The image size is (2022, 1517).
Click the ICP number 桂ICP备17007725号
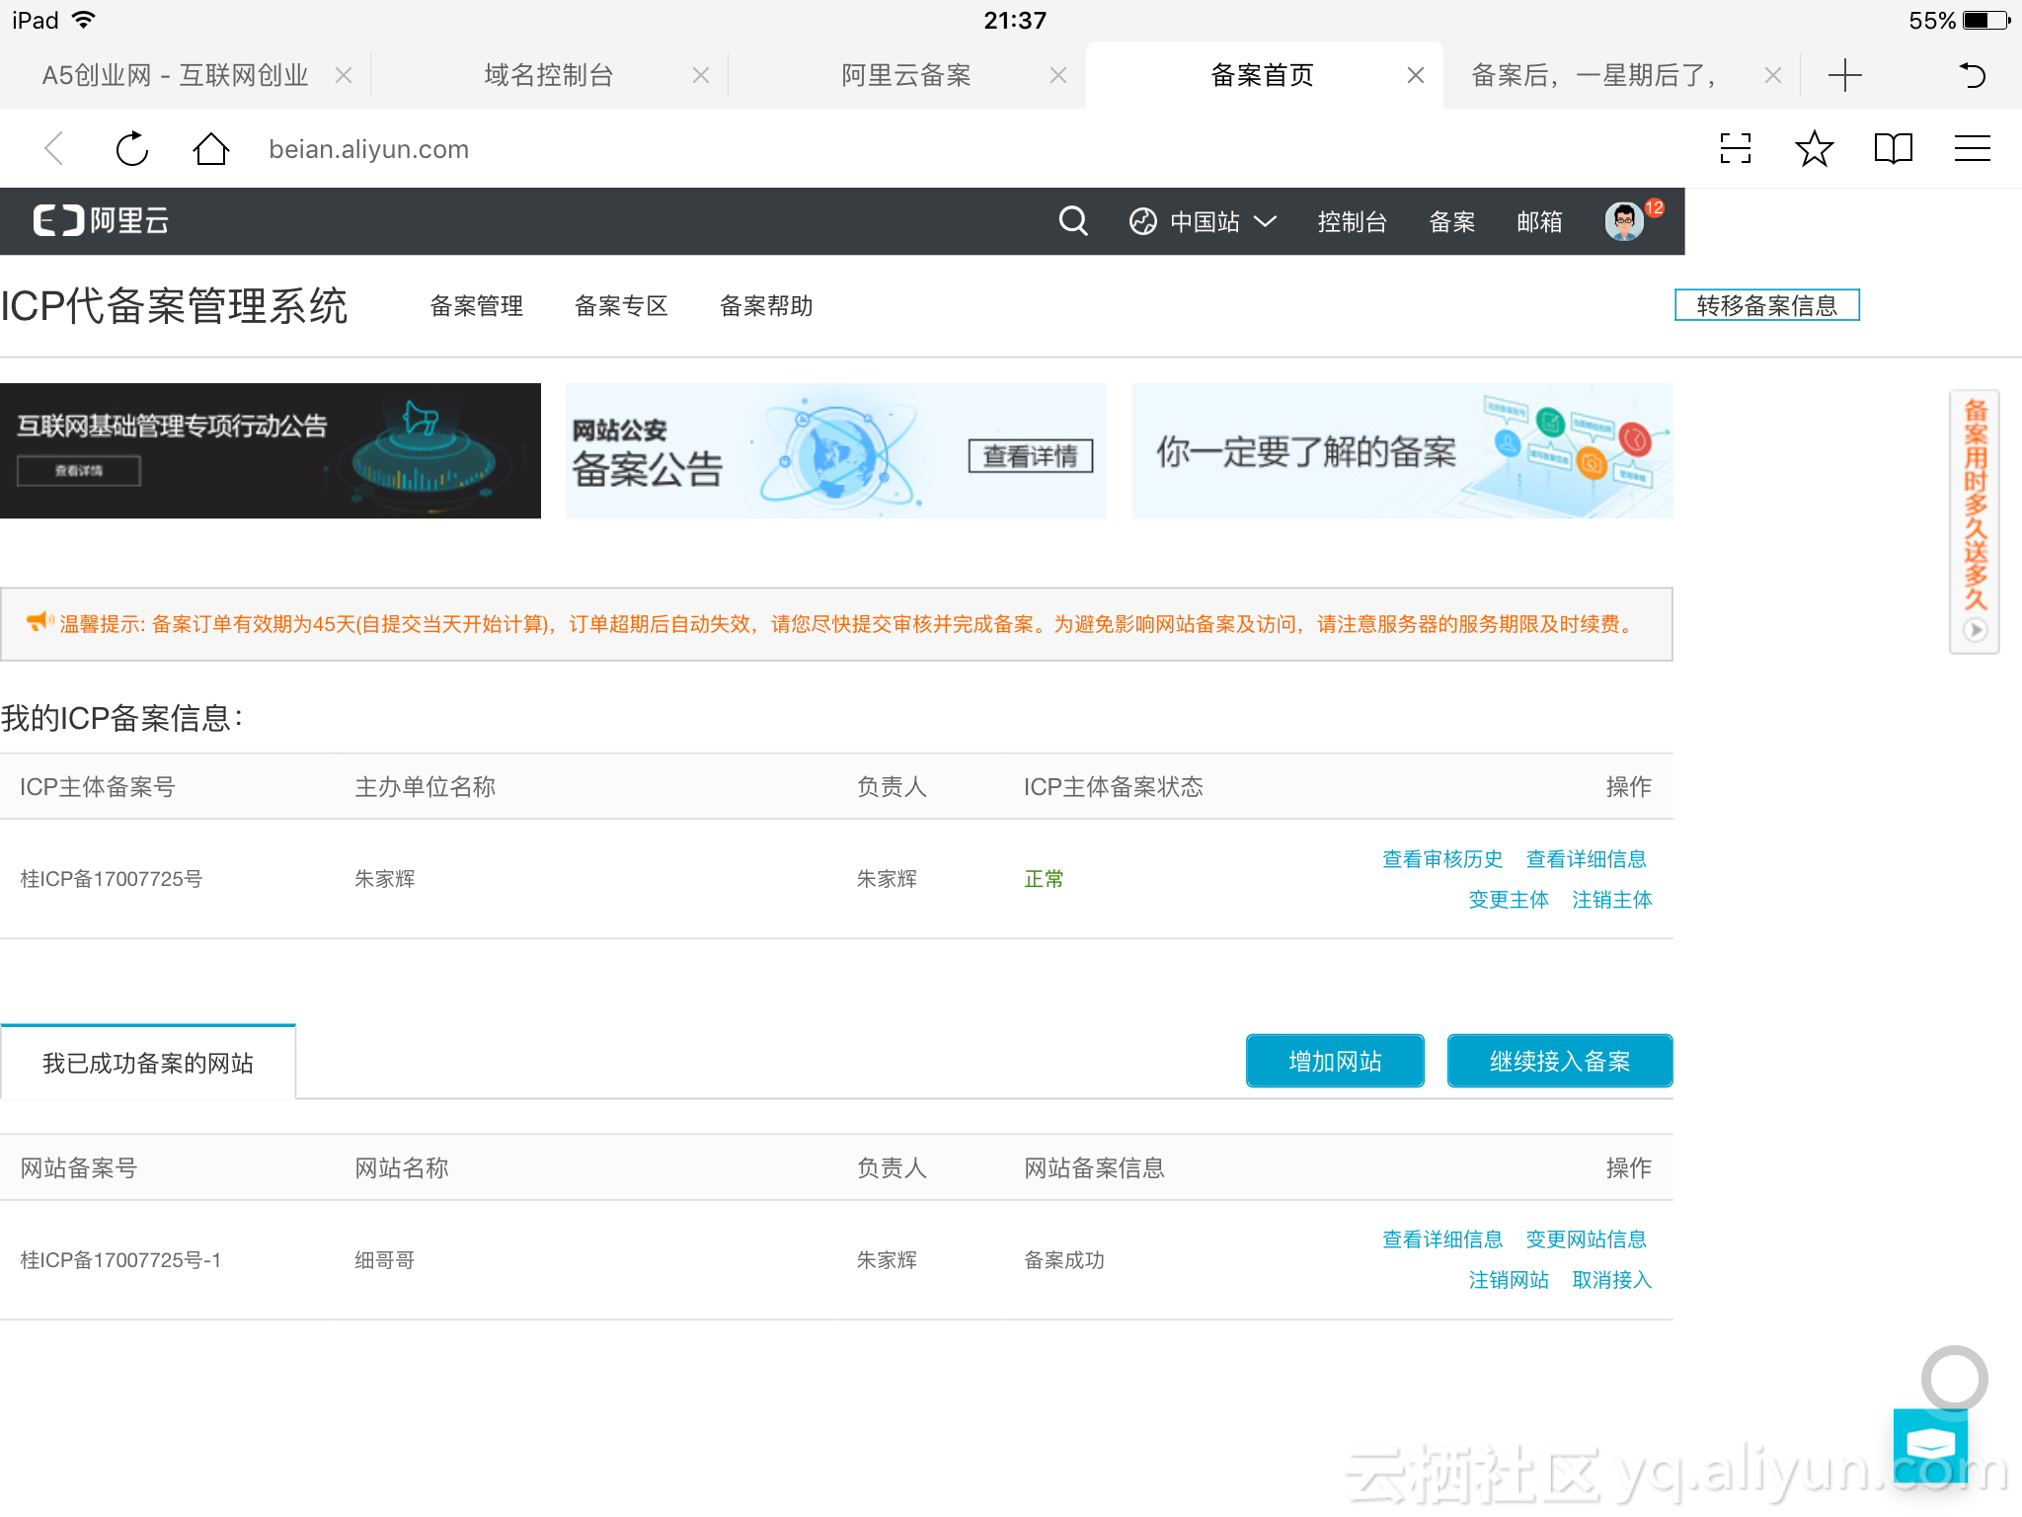tap(112, 879)
